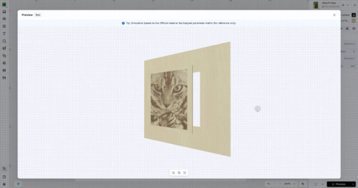Select the pen tool at sidebar bottom
Screen dimensions: 358x188
4,169
